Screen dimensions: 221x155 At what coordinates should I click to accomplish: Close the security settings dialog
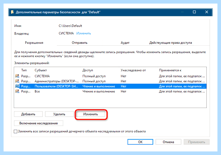206,12
